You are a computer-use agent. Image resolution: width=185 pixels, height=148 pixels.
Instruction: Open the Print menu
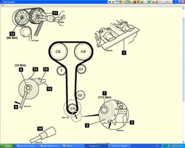[2, 5]
